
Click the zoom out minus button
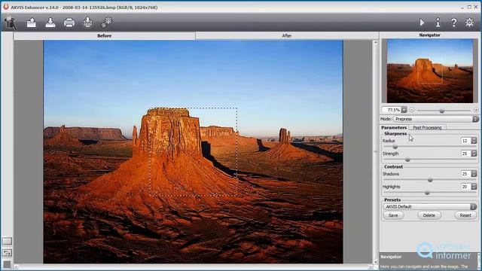click(x=412, y=110)
